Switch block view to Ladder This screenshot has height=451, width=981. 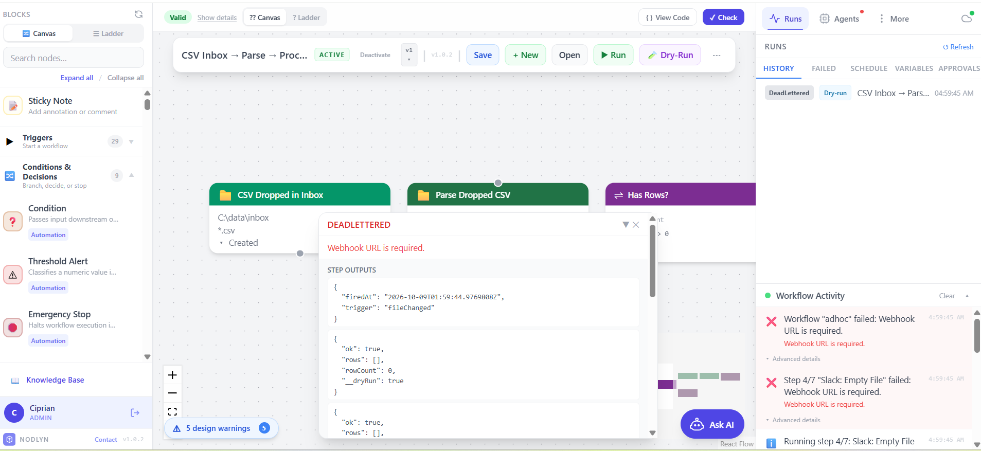pyautogui.click(x=108, y=33)
